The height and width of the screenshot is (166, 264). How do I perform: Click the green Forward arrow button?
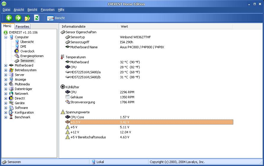(18, 18)
